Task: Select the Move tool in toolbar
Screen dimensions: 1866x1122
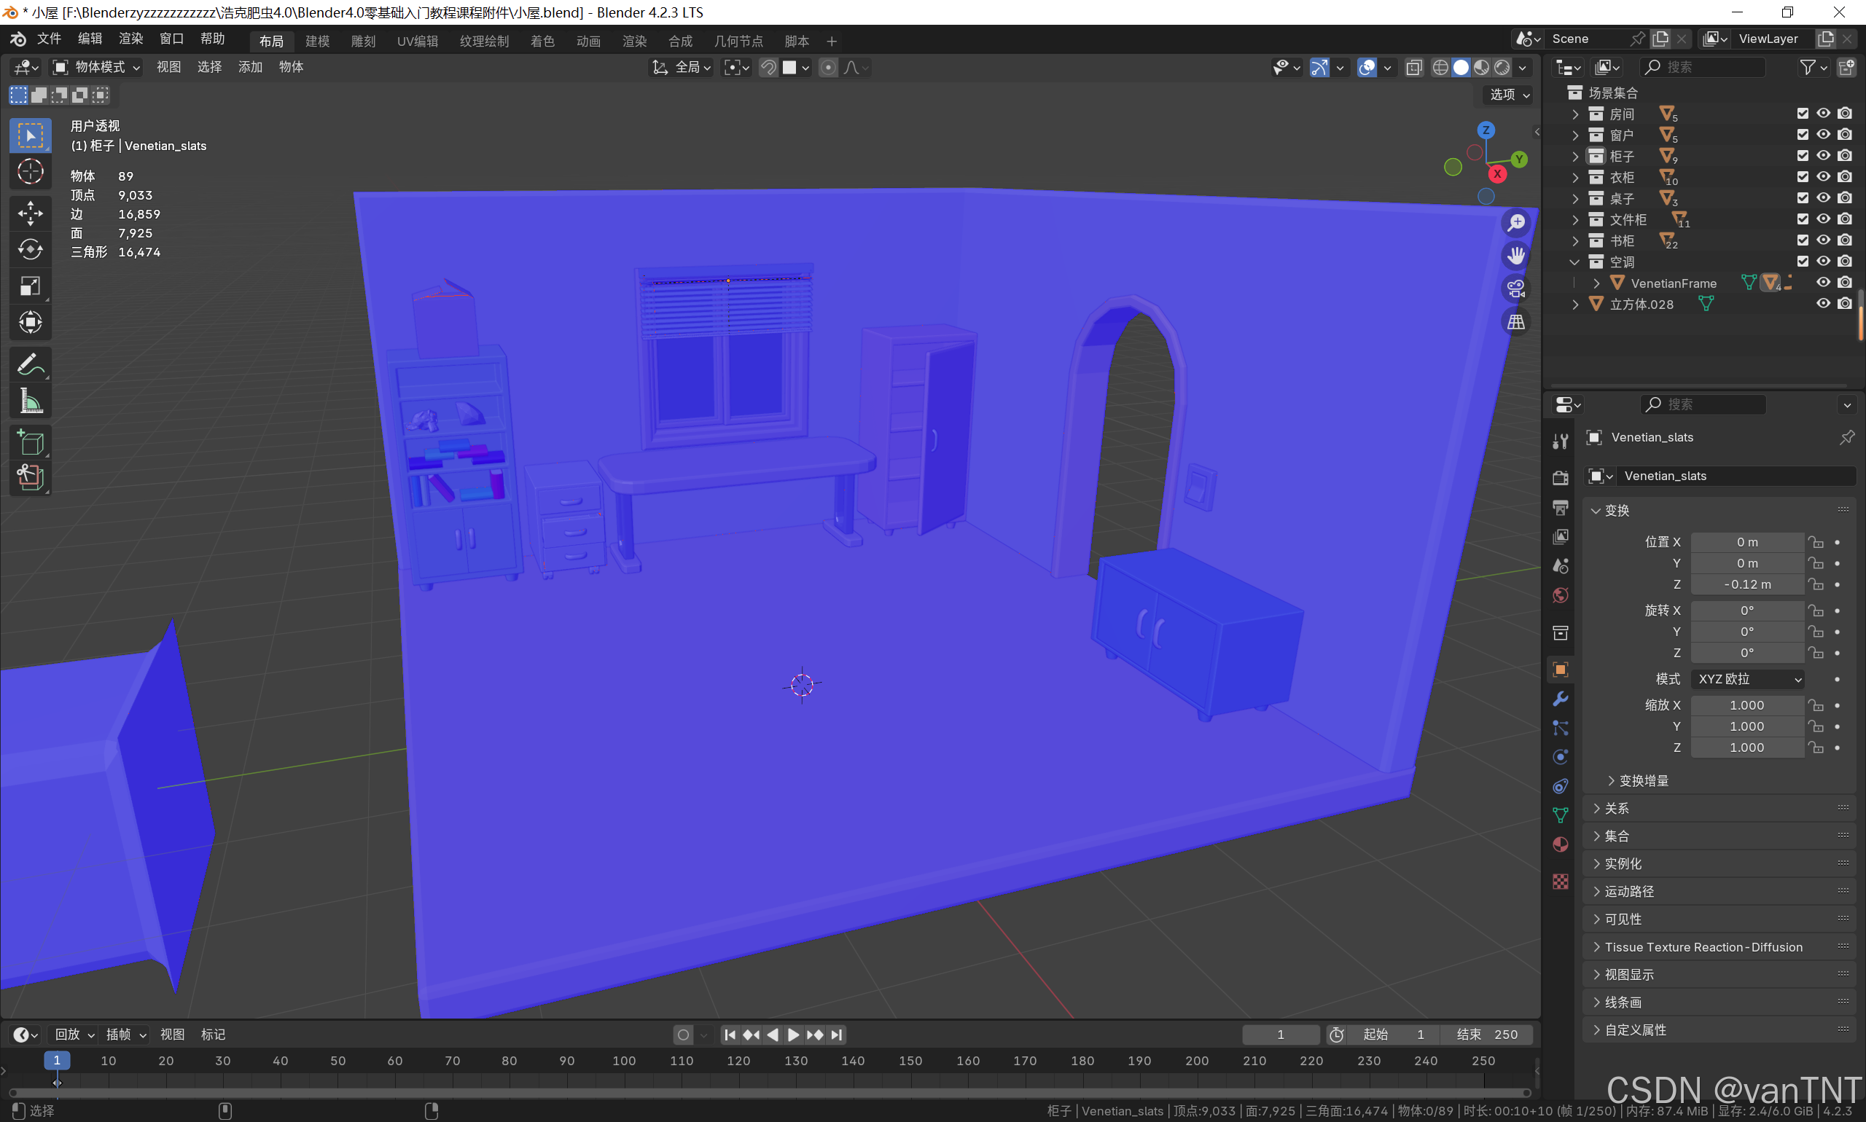Action: click(31, 213)
